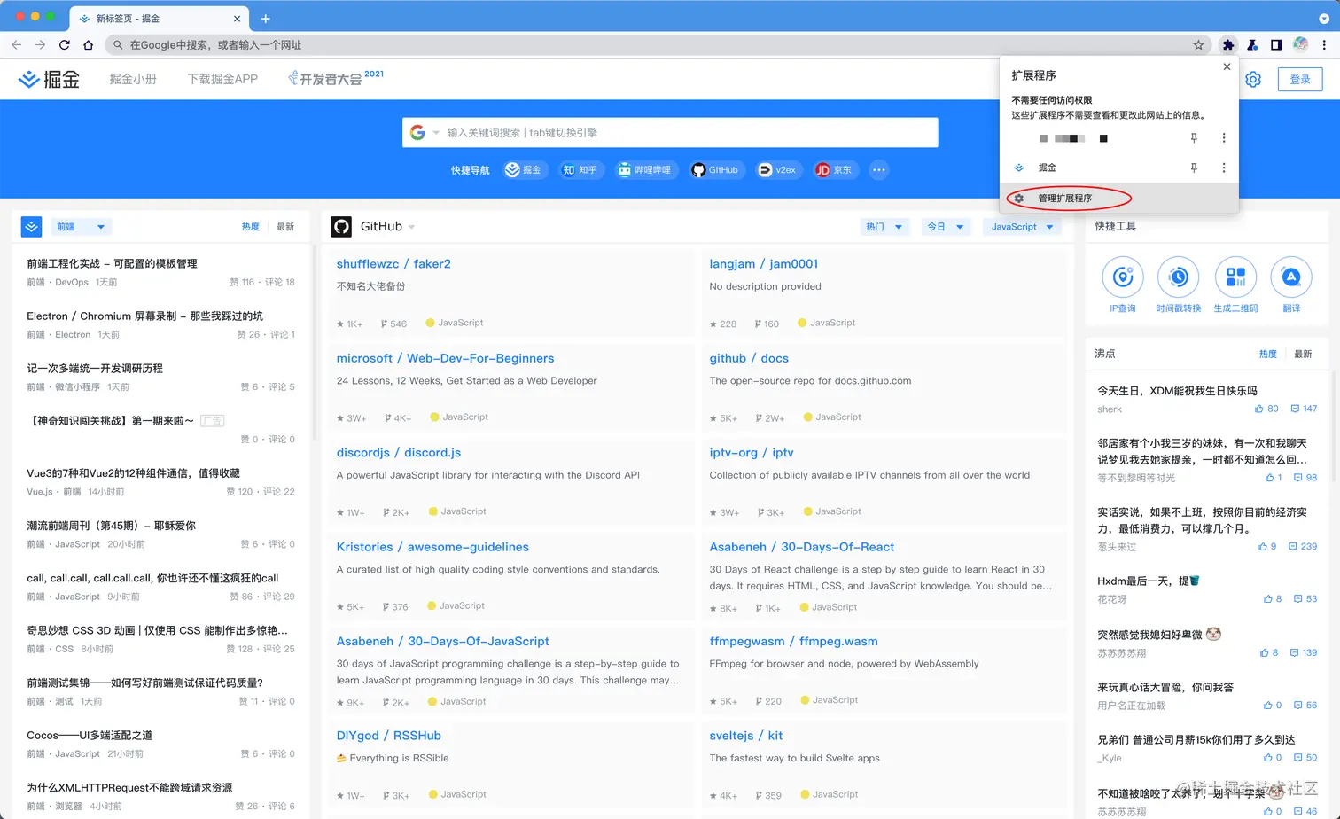
Task: Open the 翻译 tool
Action: [x=1291, y=285]
